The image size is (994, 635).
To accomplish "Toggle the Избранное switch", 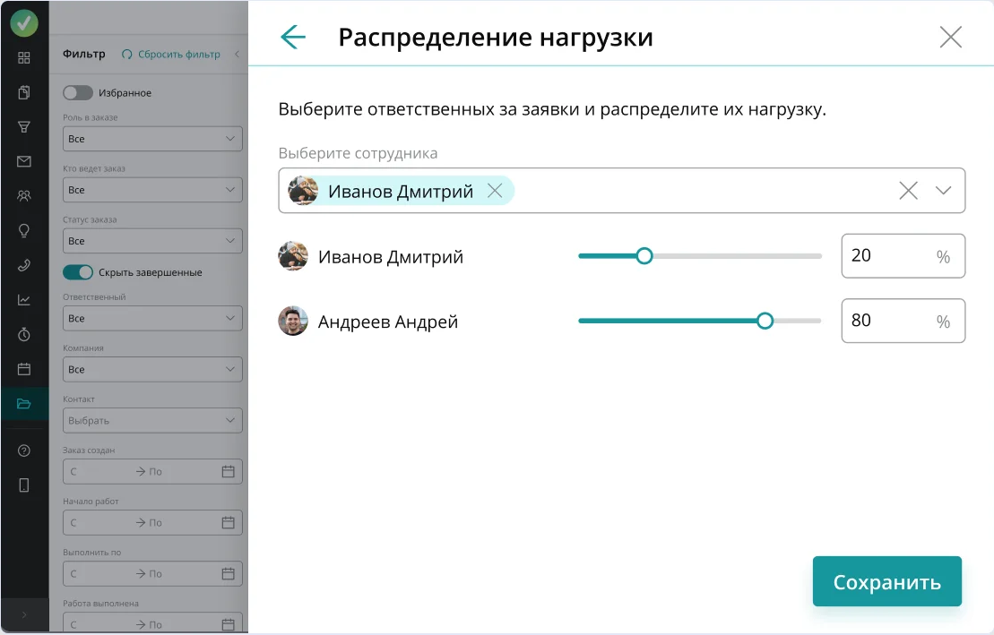I will (78, 92).
